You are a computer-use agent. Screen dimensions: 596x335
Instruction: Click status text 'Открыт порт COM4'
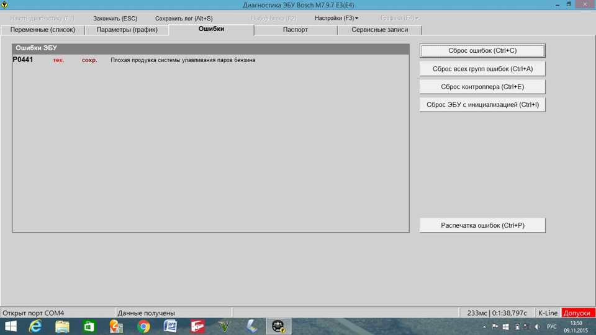[34, 313]
